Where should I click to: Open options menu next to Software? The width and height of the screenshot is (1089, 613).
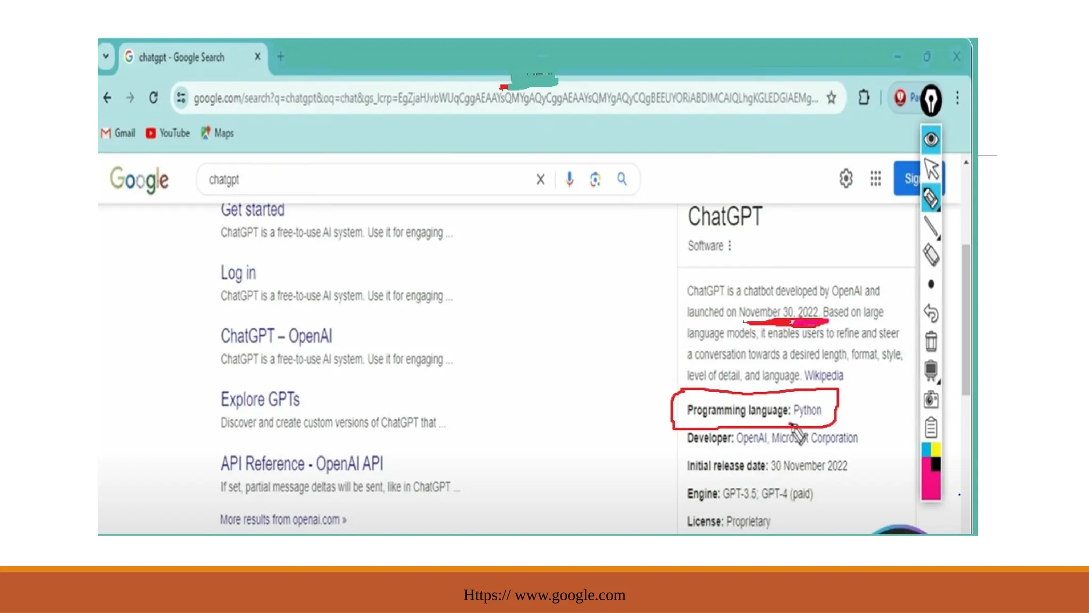(730, 245)
